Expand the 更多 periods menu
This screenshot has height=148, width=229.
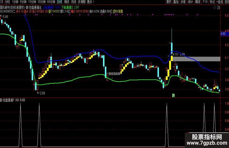[91, 2]
